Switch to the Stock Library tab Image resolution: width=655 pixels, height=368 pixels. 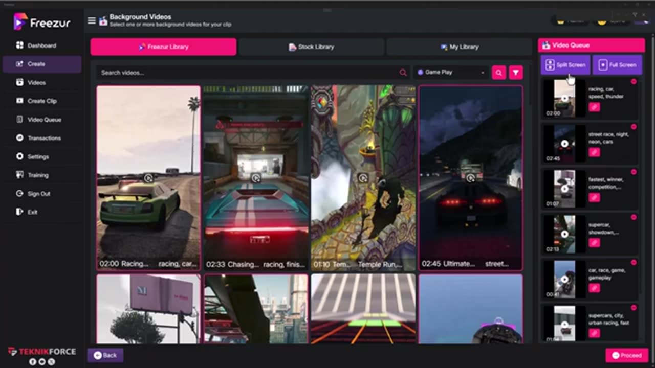click(311, 47)
